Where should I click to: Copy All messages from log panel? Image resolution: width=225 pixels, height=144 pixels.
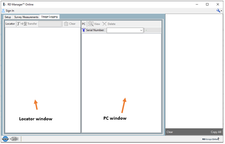pyautogui.click(x=216, y=132)
